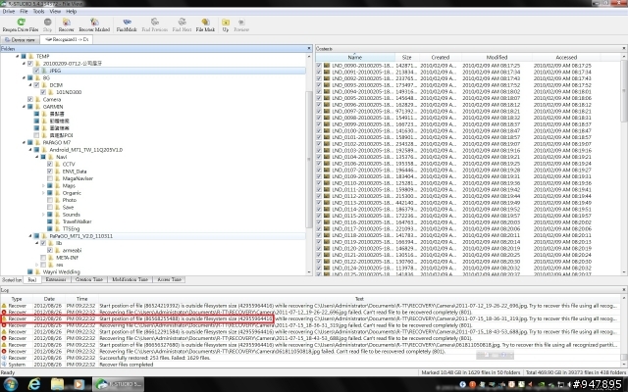Click the Find/Mark toolbar icon

[x=127, y=22]
